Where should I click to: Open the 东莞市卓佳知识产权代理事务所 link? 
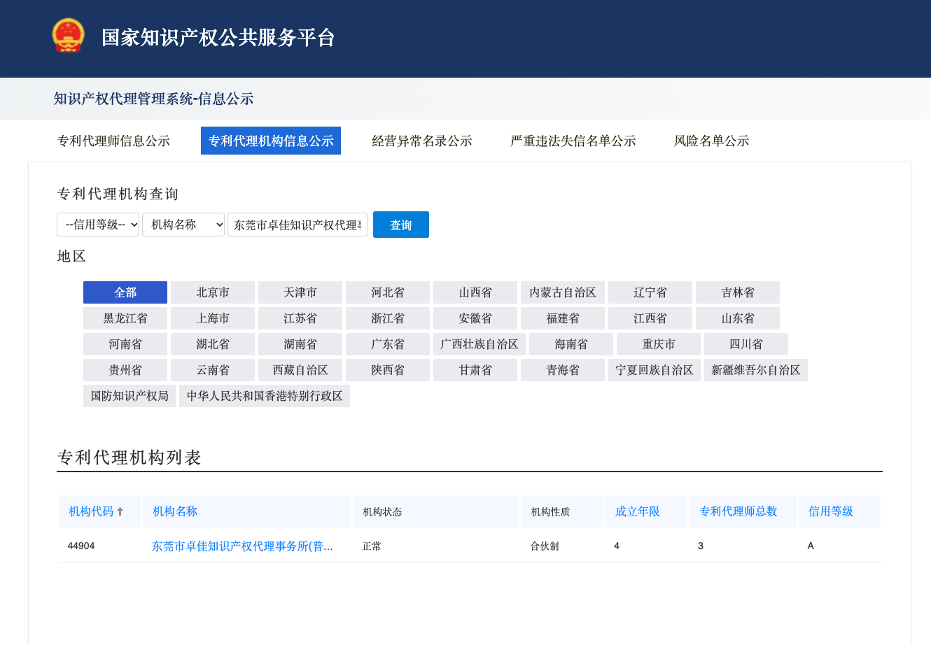click(x=242, y=546)
